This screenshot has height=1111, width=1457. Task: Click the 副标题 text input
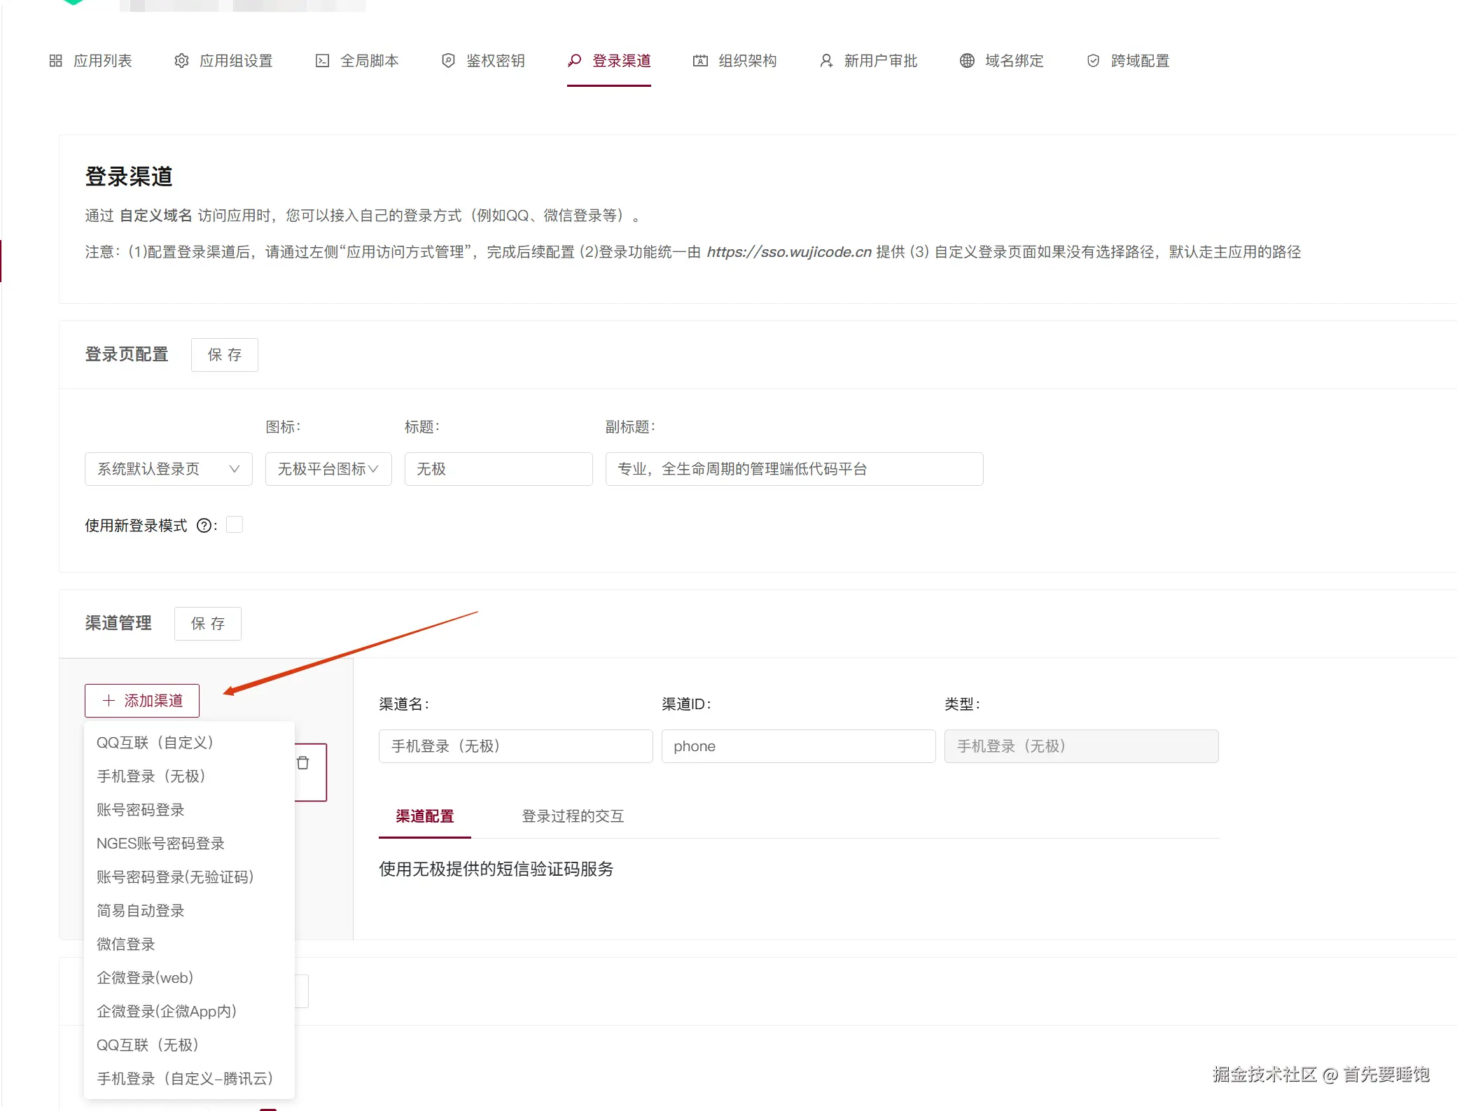(793, 469)
